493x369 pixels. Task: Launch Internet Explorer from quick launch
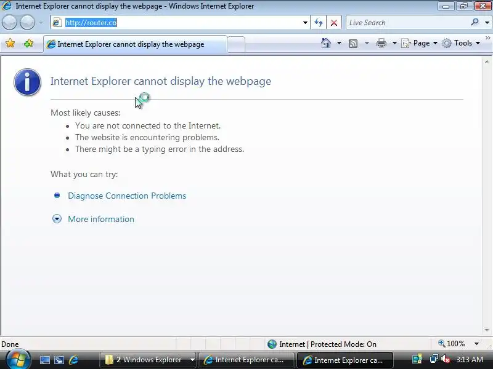(73, 360)
